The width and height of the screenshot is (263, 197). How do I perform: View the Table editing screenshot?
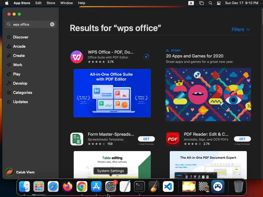(112, 165)
